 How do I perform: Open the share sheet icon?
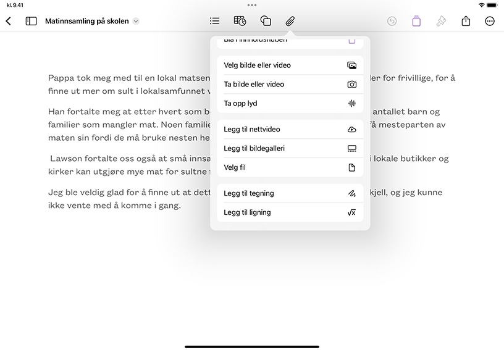click(466, 21)
